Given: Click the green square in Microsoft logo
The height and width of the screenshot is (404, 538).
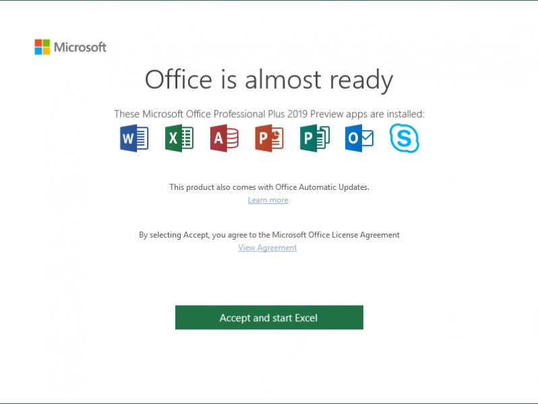Looking at the screenshot, I should click(x=47, y=43).
